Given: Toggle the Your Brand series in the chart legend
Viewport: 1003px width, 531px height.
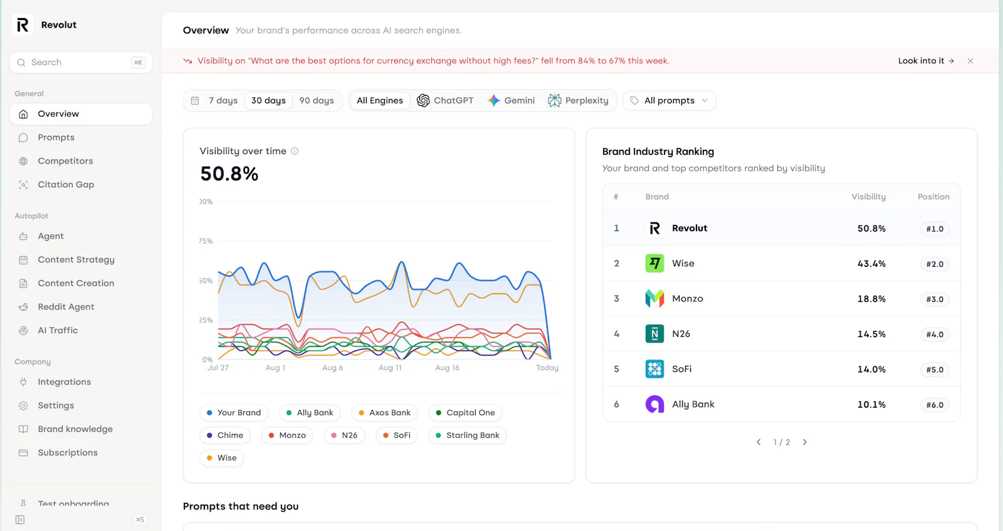Looking at the screenshot, I should (x=234, y=413).
